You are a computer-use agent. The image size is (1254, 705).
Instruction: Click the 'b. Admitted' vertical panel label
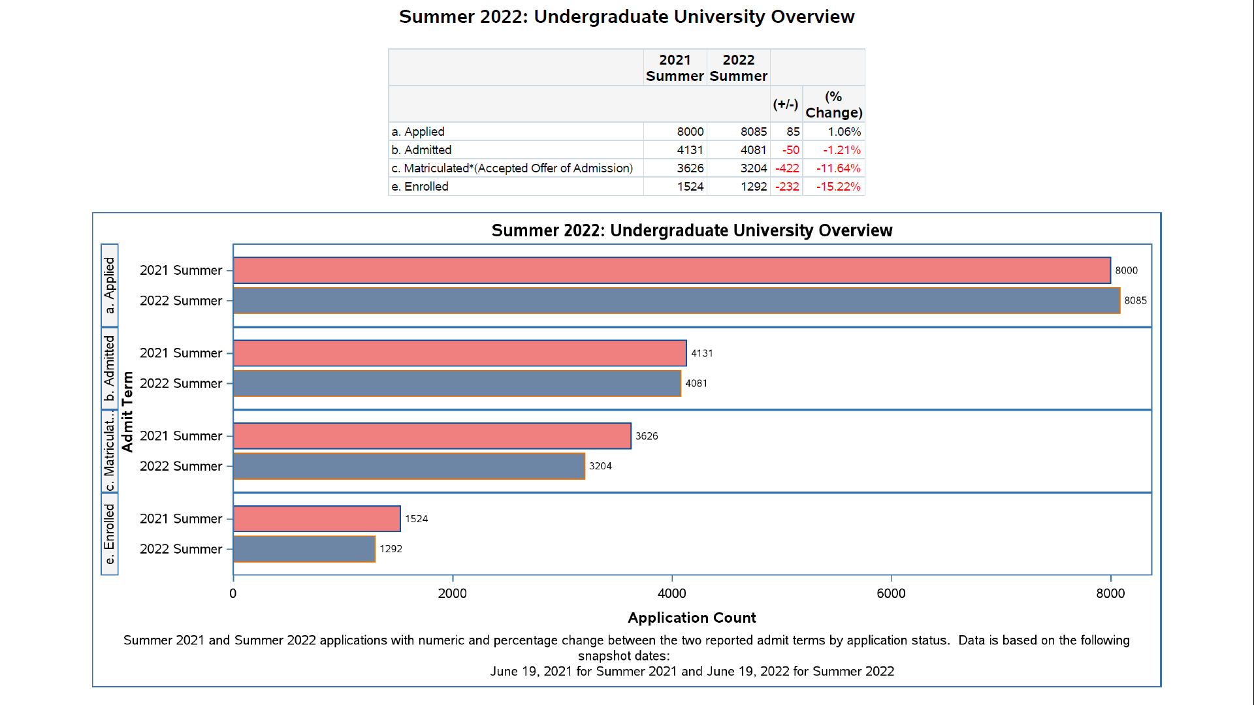[x=110, y=368]
